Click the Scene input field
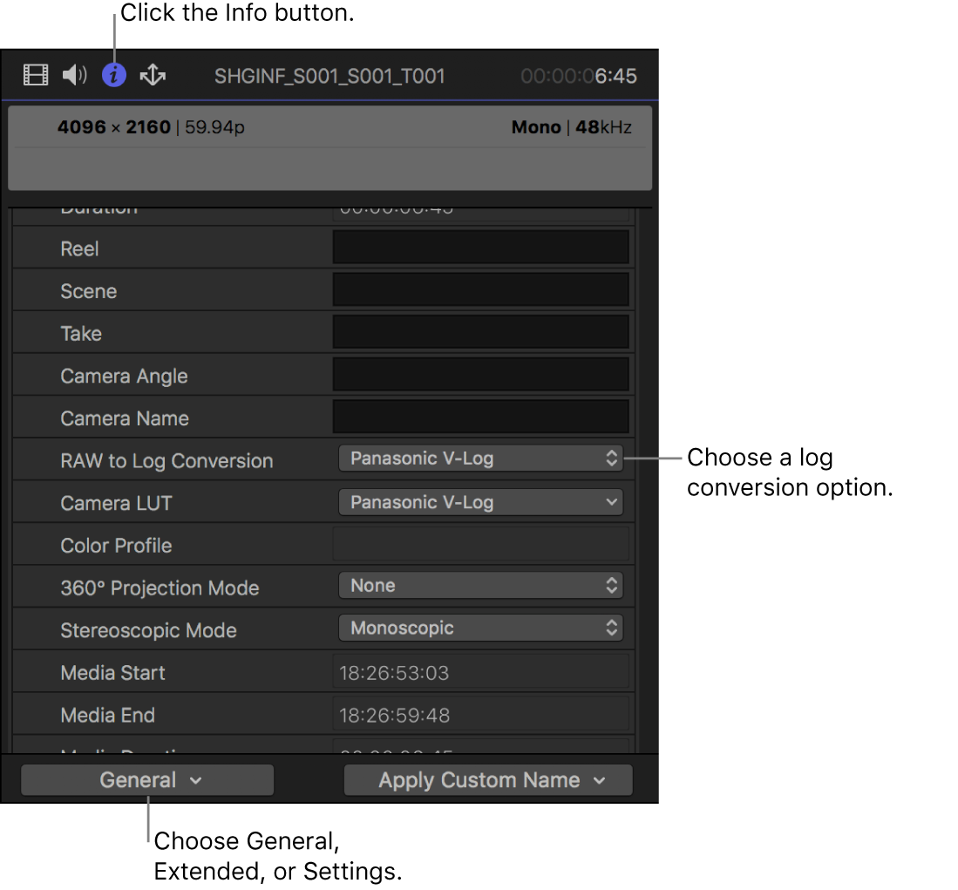Viewport: 958px width, 890px height. point(480,289)
